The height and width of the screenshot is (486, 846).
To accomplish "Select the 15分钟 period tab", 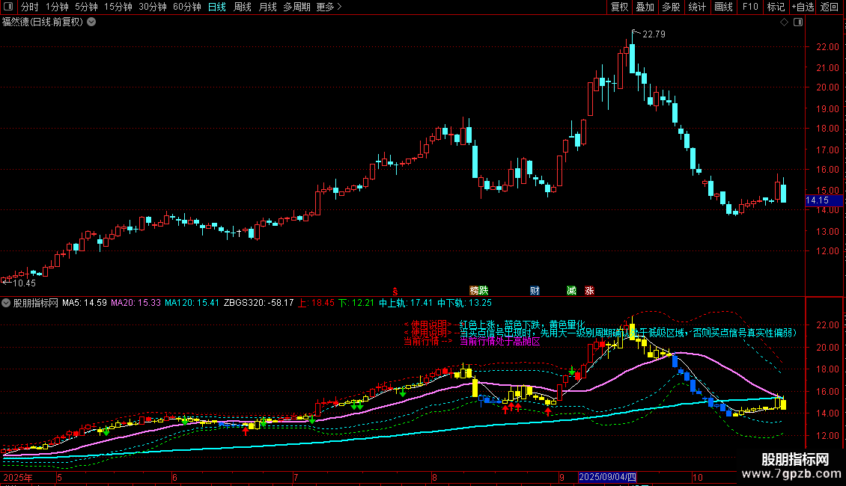I will pyautogui.click(x=118, y=7).
